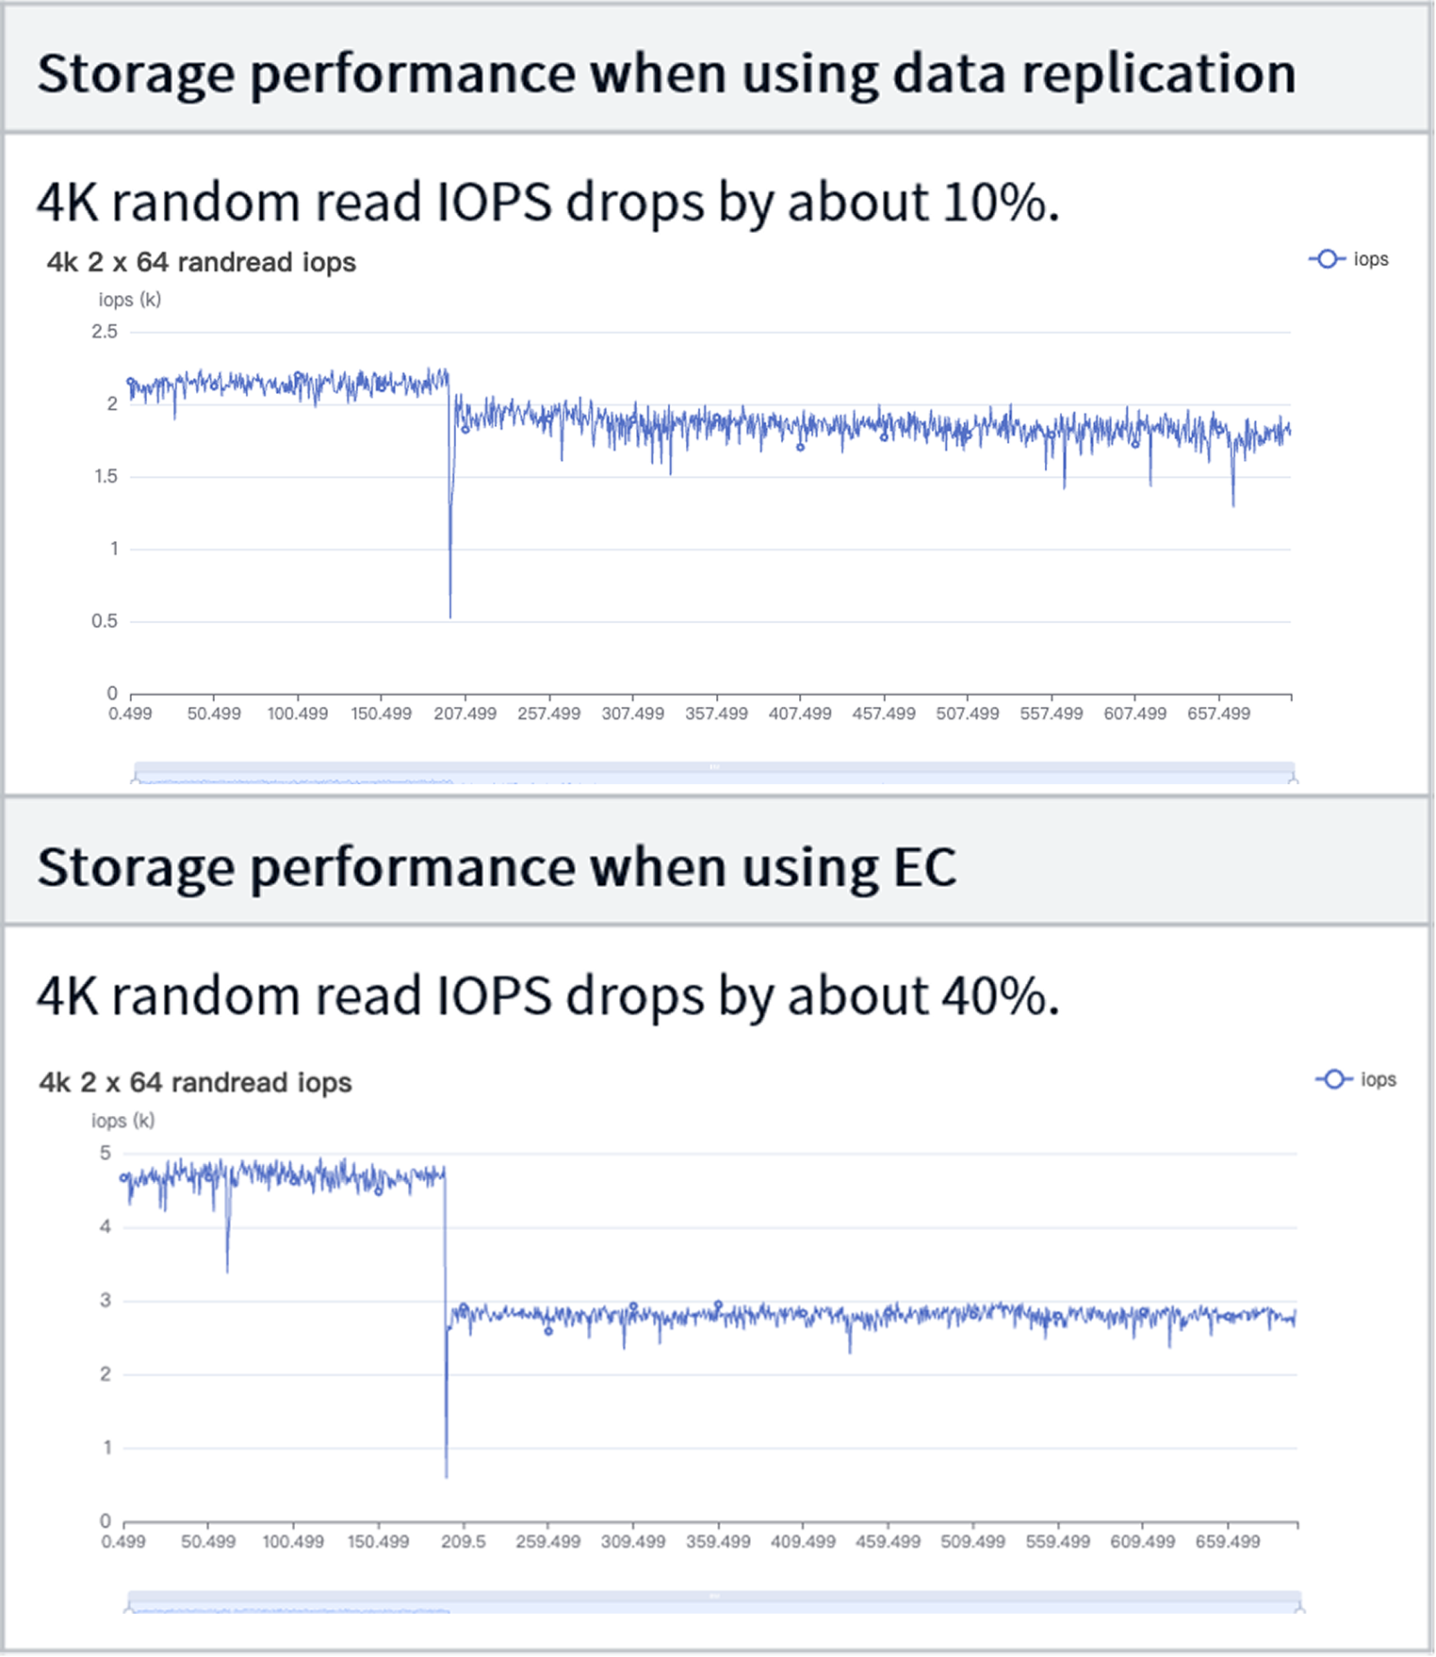The image size is (1436, 1657).
Task: Select the second chart's '4k 2 x 64 randread iops' title
Action: coord(195,1083)
